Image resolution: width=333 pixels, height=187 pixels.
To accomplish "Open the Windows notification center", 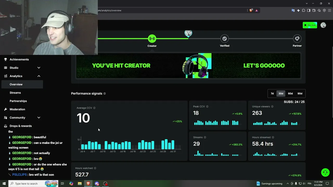I will tap(328, 184).
